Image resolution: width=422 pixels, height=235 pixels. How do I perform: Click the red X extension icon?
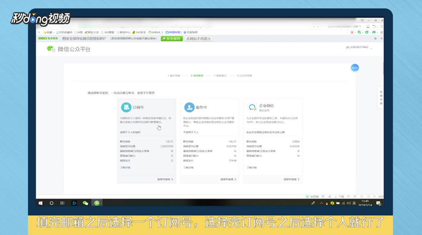tap(352, 32)
